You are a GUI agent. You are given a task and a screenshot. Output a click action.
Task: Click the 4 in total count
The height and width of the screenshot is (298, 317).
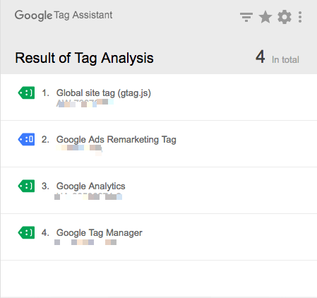pyautogui.click(x=277, y=57)
